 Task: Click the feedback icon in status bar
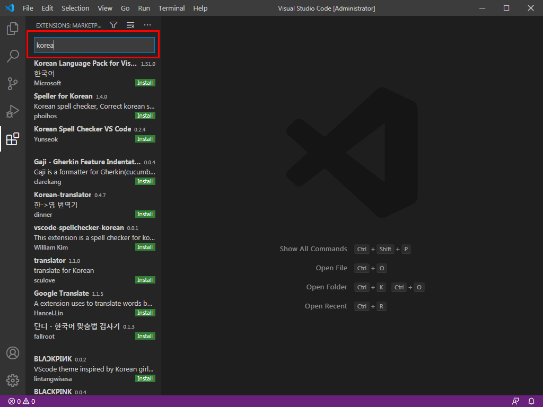pyautogui.click(x=515, y=402)
